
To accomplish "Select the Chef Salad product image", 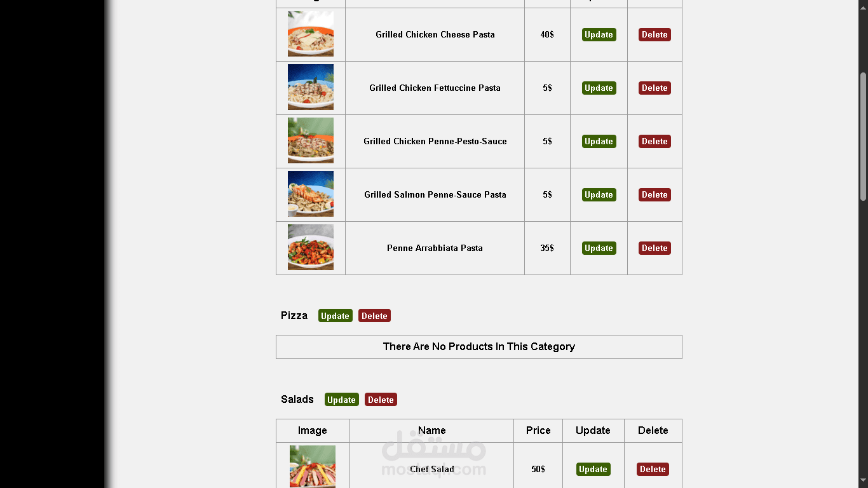I will (x=313, y=466).
